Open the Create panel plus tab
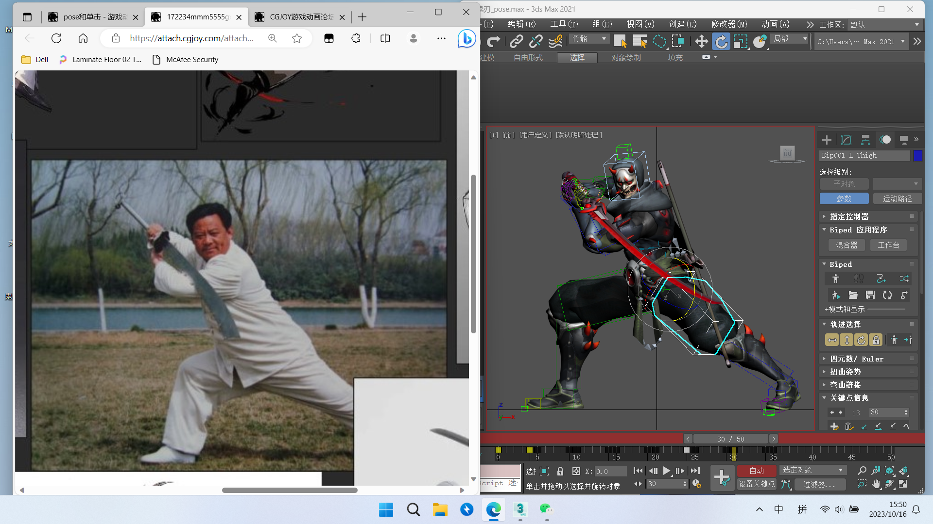The height and width of the screenshot is (524, 933). pos(827,140)
